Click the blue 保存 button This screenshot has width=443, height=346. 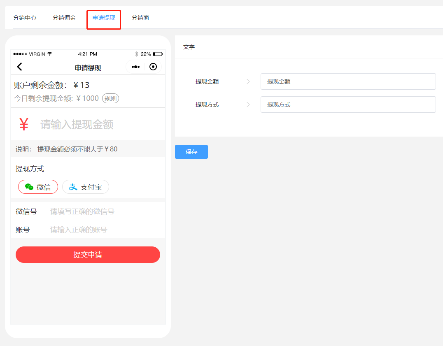pos(191,152)
